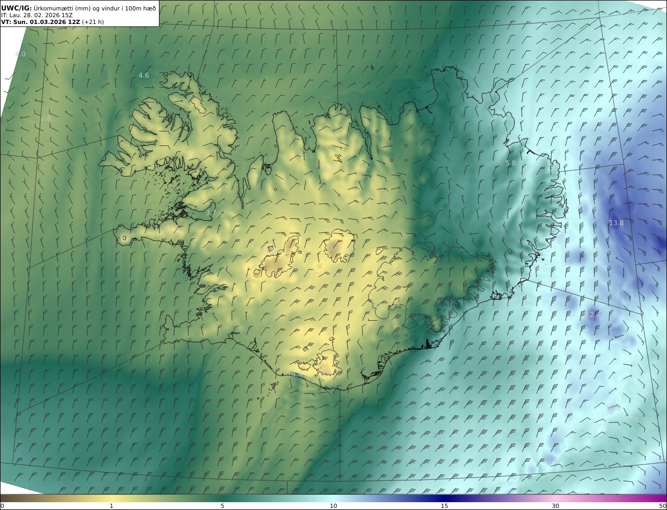This screenshot has width=667, height=510.
Task: Click the 3.7 value label
Action: [x=211, y=213]
